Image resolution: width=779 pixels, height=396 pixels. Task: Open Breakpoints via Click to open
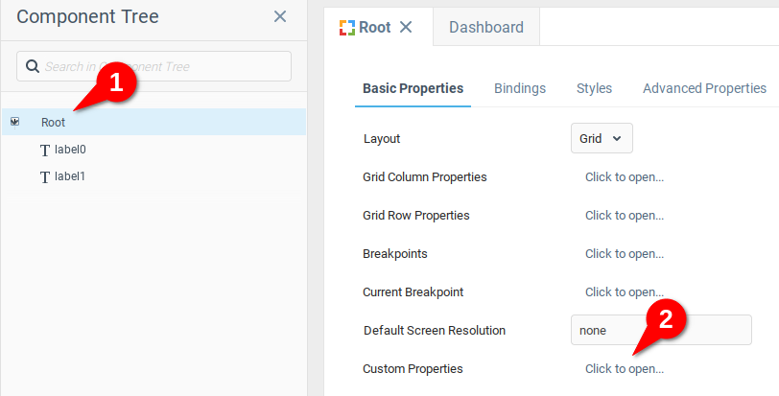point(625,254)
